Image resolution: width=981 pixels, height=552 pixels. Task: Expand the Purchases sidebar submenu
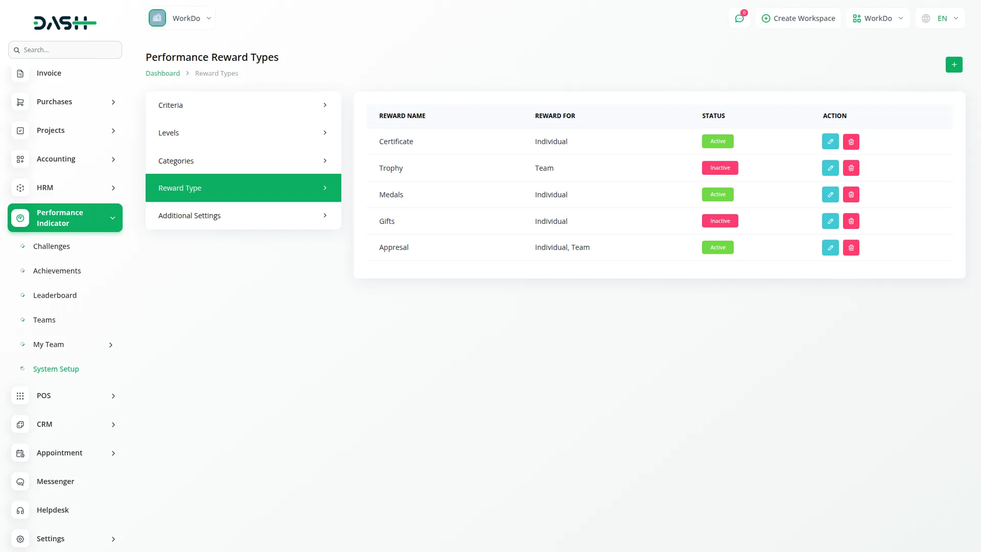point(113,102)
